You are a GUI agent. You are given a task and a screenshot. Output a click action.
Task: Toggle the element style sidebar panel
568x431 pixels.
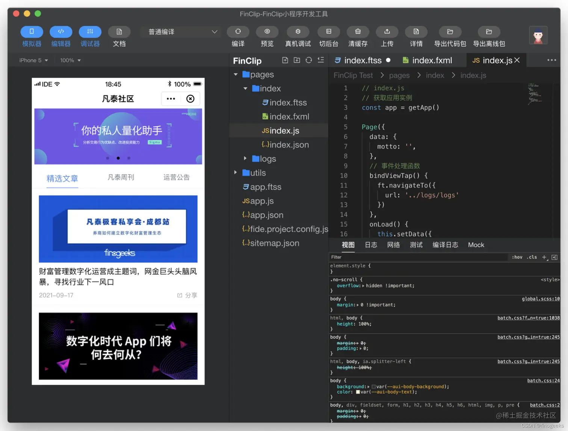[554, 257]
